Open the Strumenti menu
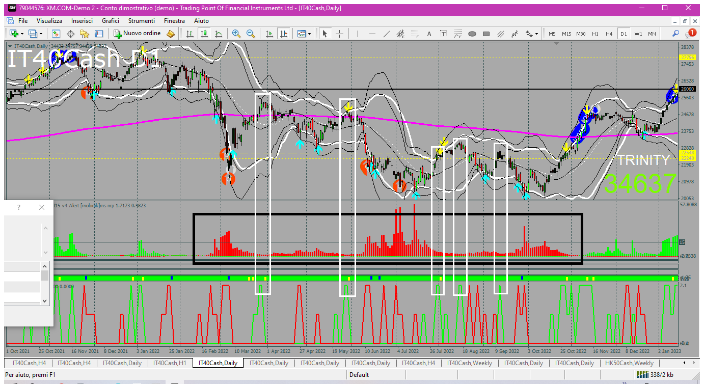This screenshot has width=704, height=384. (142, 21)
